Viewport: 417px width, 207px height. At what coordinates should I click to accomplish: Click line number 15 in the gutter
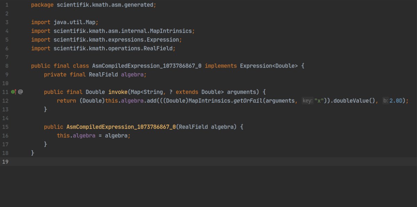click(5, 127)
